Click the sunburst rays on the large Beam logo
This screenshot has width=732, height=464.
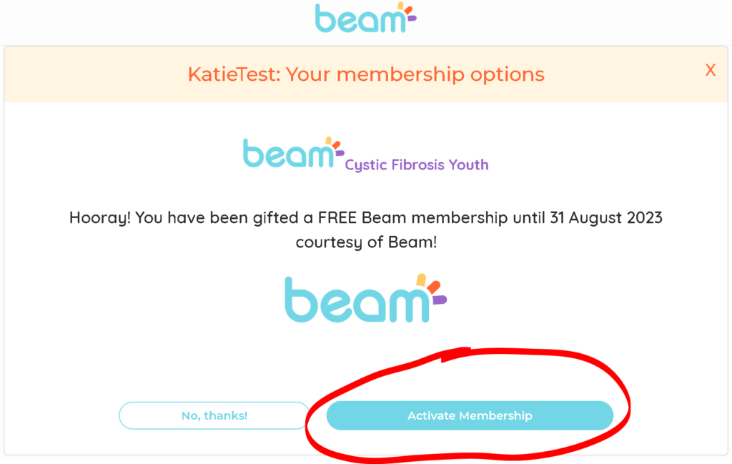point(431,289)
